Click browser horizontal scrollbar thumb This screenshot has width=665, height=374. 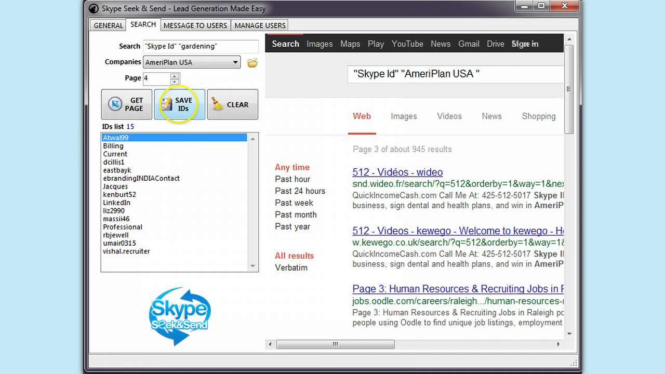tap(336, 344)
